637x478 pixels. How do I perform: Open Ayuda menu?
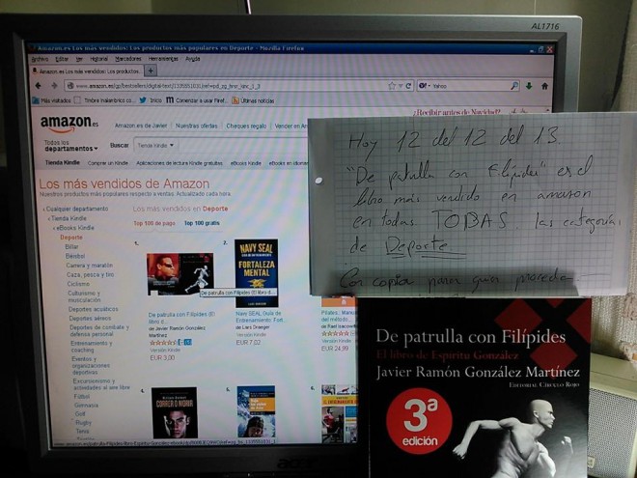tap(193, 59)
